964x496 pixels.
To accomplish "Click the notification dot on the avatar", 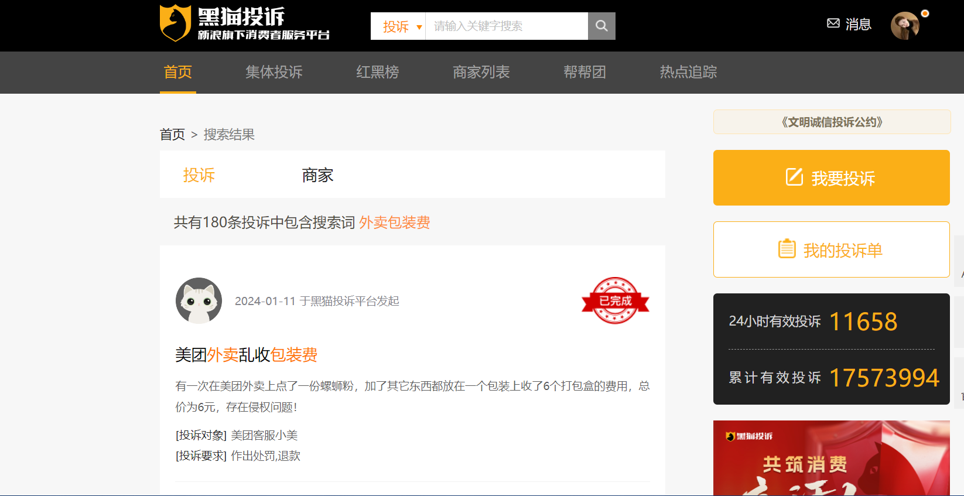I will pyautogui.click(x=925, y=13).
